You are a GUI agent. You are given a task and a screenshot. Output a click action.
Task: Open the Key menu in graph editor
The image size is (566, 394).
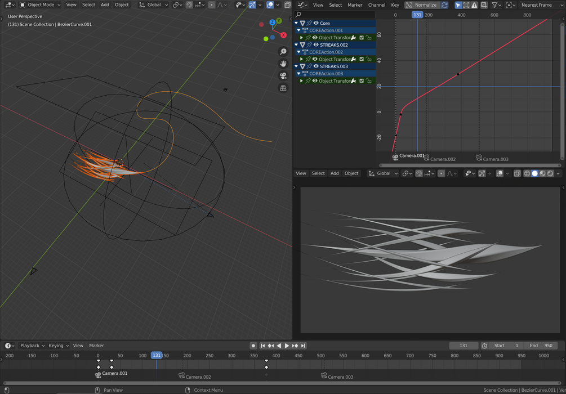tap(395, 5)
